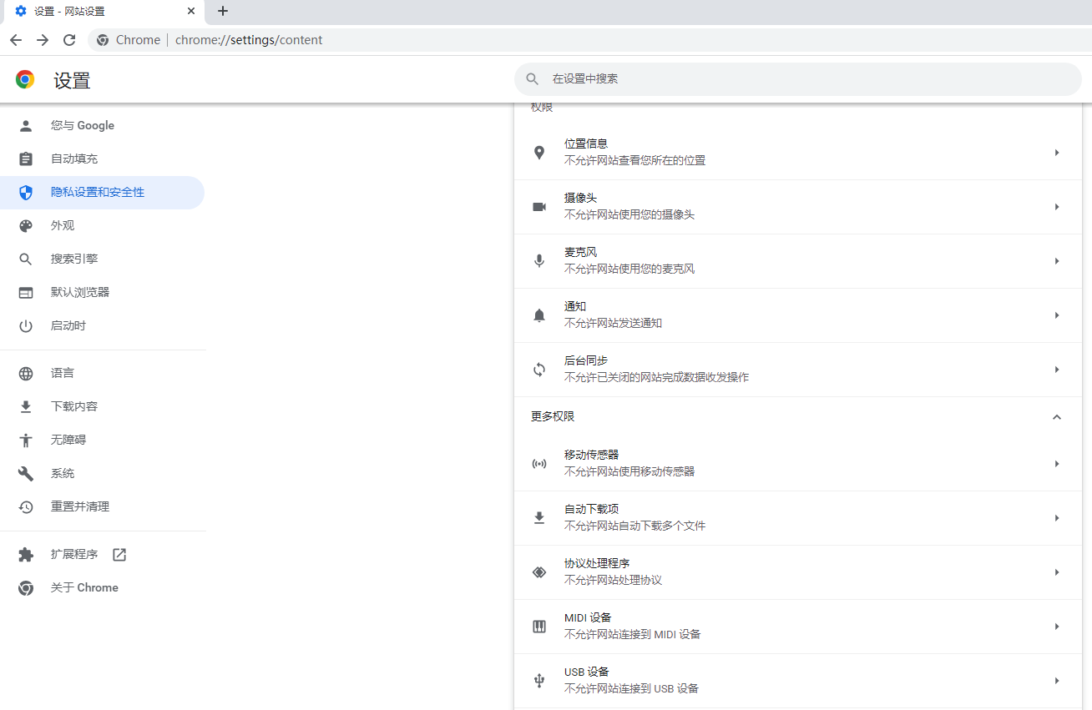Click the palette icon next to 外观
This screenshot has height=710, width=1092.
point(26,226)
